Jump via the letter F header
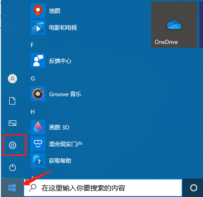Image resolution: width=203 pixels, height=197 pixels. [x=32, y=45]
